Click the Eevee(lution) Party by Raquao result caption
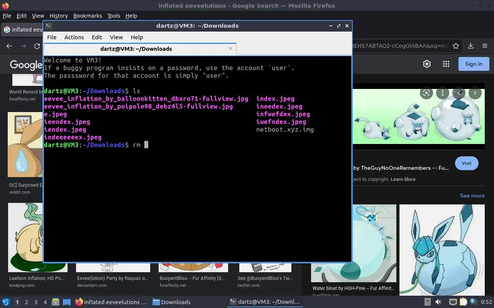 pyautogui.click(x=112, y=278)
